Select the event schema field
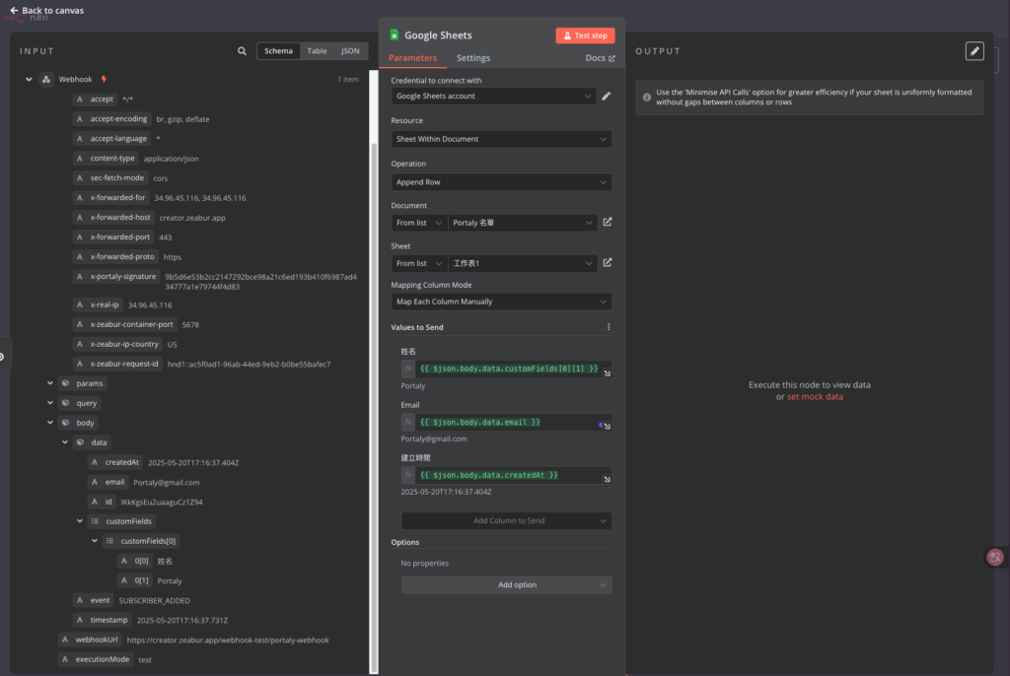This screenshot has width=1010, height=676. (x=94, y=600)
